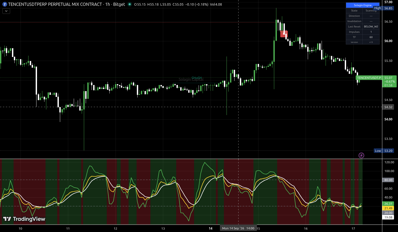
Task: Click the TENCENTUSDTPERP PERPETUAL MIX CONTRACT title
Action: [55, 4]
